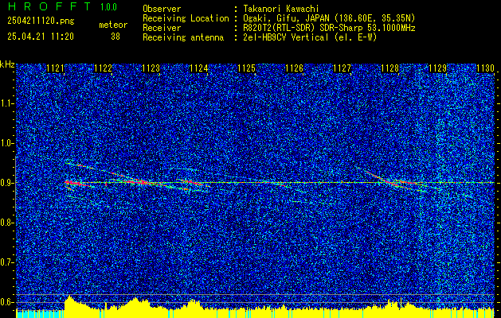Viewport: 501px width, 318px height.
Task: Click the 2el-HB9CV Vertical antenna text
Action: tap(310, 37)
